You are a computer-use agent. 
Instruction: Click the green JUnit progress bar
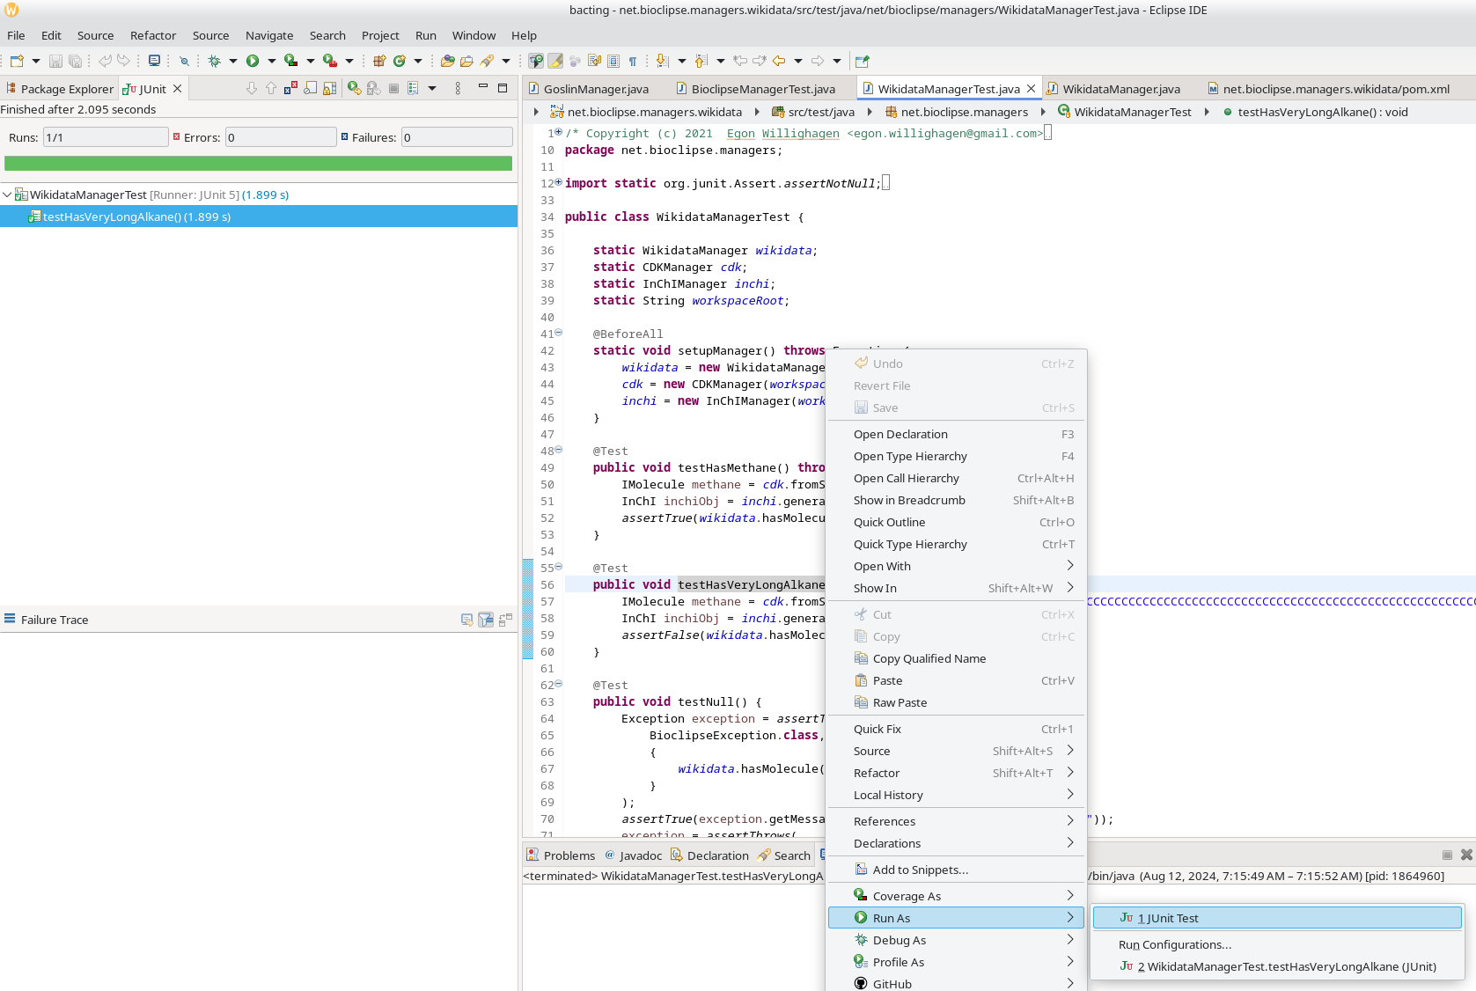tap(258, 164)
